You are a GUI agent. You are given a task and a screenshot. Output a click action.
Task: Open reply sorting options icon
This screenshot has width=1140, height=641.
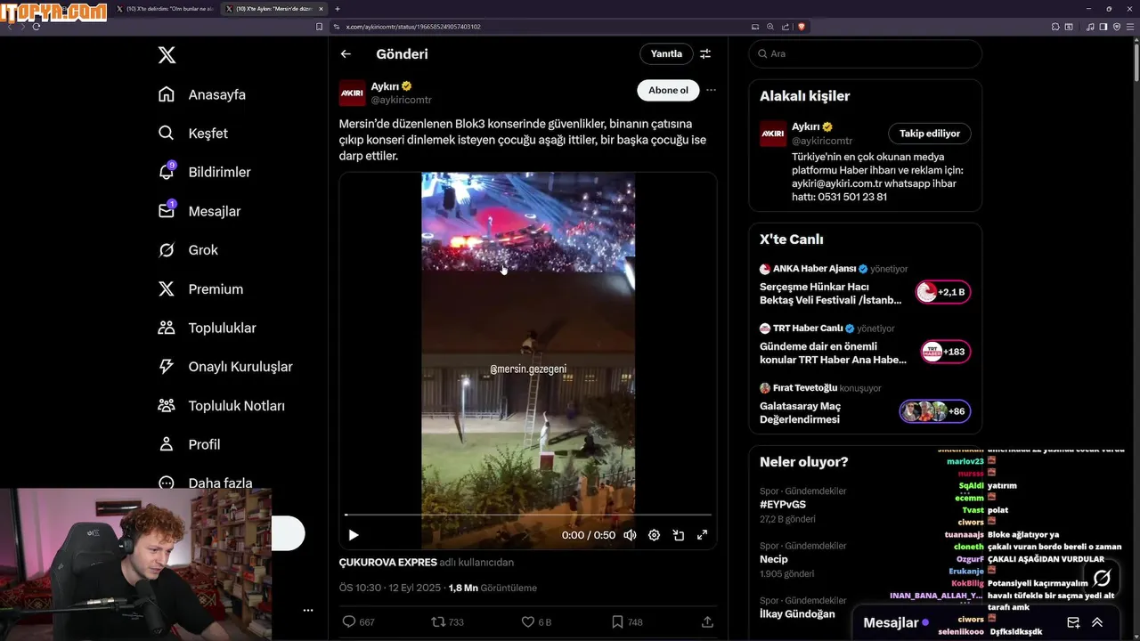pos(705,54)
